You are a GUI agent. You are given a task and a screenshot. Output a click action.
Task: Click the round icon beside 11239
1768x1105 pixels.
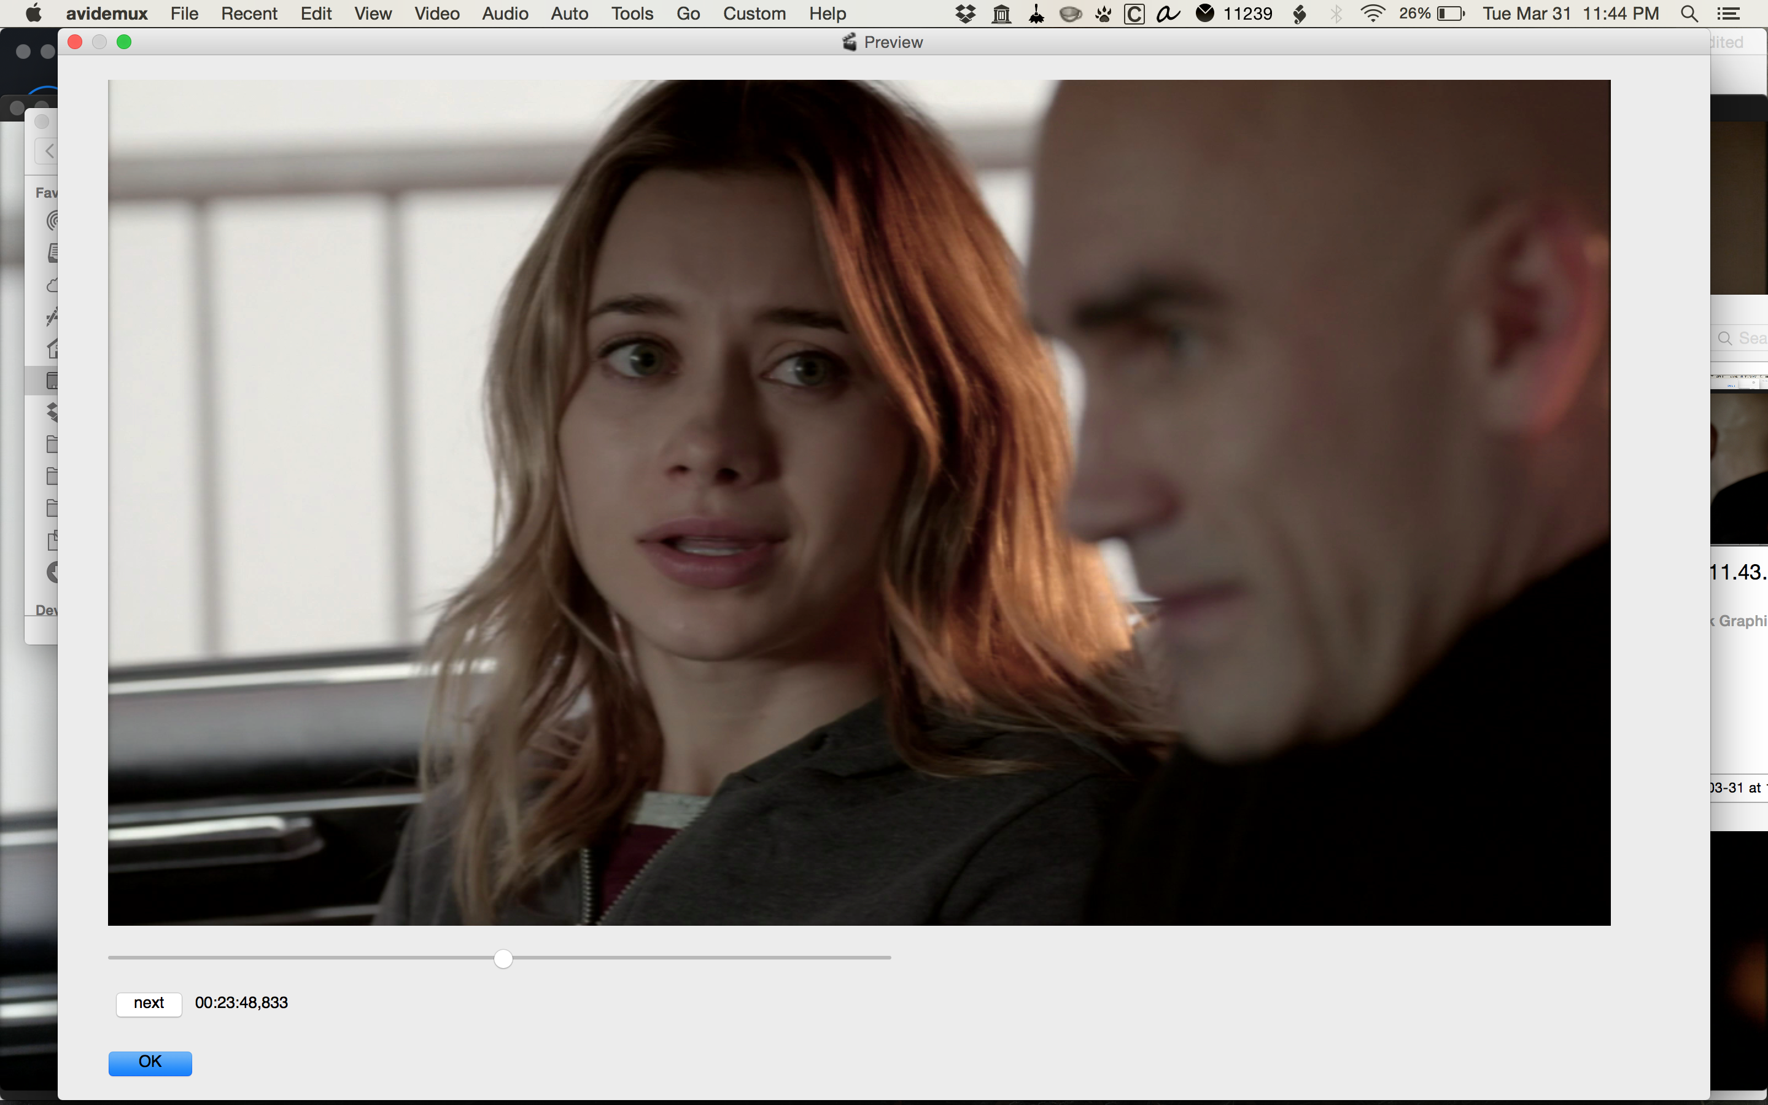1206,12
